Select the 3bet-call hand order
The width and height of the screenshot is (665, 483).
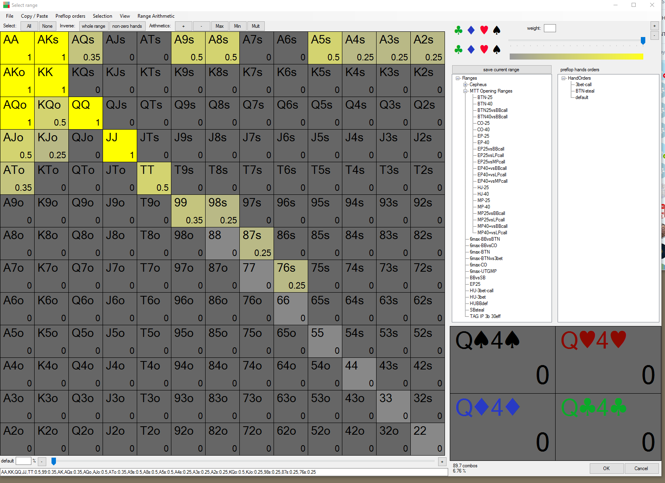pos(583,85)
